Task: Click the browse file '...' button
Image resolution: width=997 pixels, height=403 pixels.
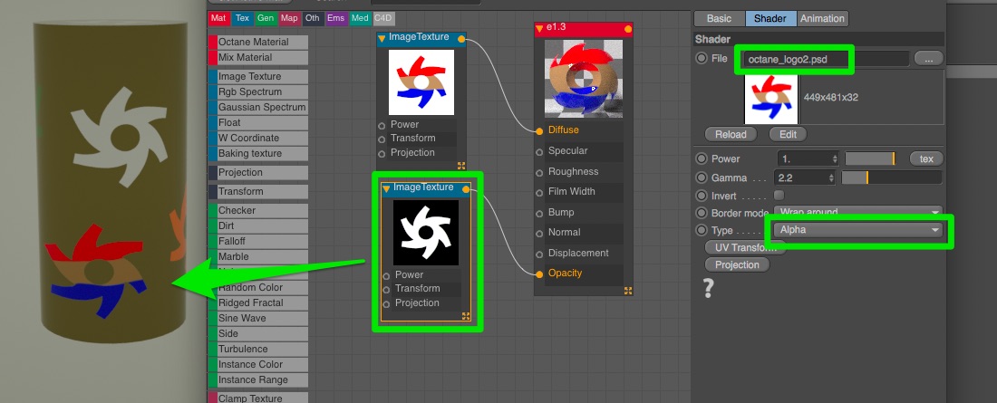Action: coord(928,59)
